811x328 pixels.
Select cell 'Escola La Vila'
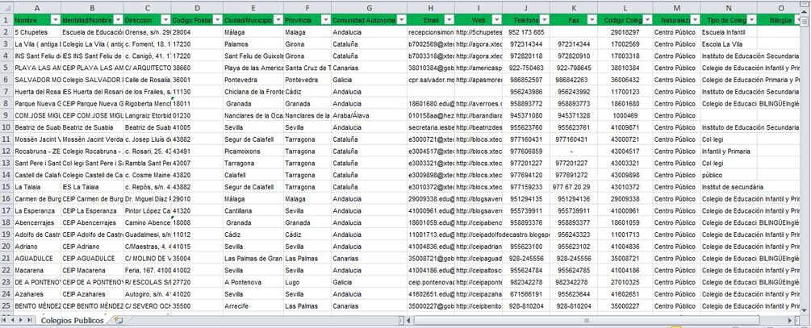click(x=728, y=44)
